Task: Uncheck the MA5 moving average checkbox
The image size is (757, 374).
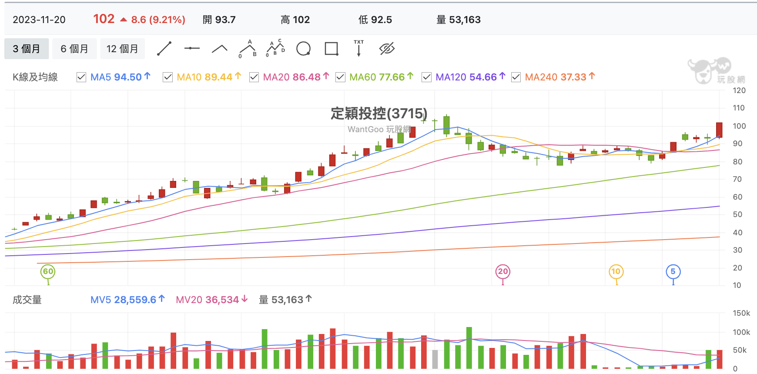Action: pyautogui.click(x=81, y=77)
